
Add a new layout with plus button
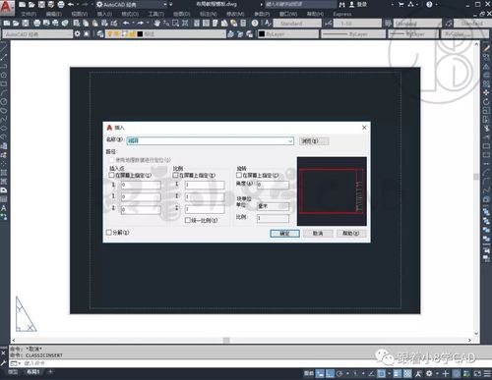50,372
